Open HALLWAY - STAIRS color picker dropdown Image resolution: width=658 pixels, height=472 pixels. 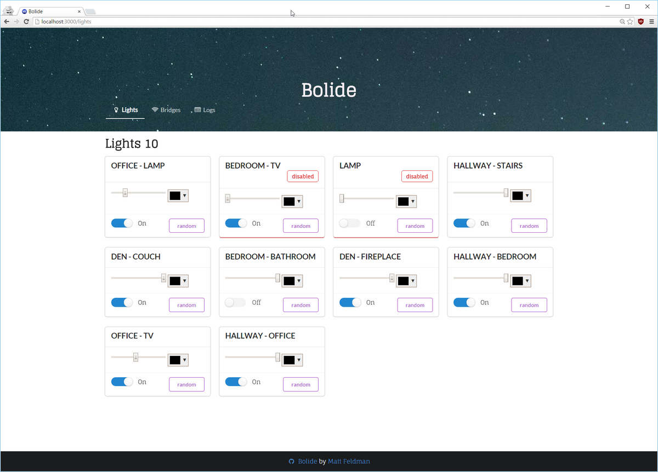520,195
